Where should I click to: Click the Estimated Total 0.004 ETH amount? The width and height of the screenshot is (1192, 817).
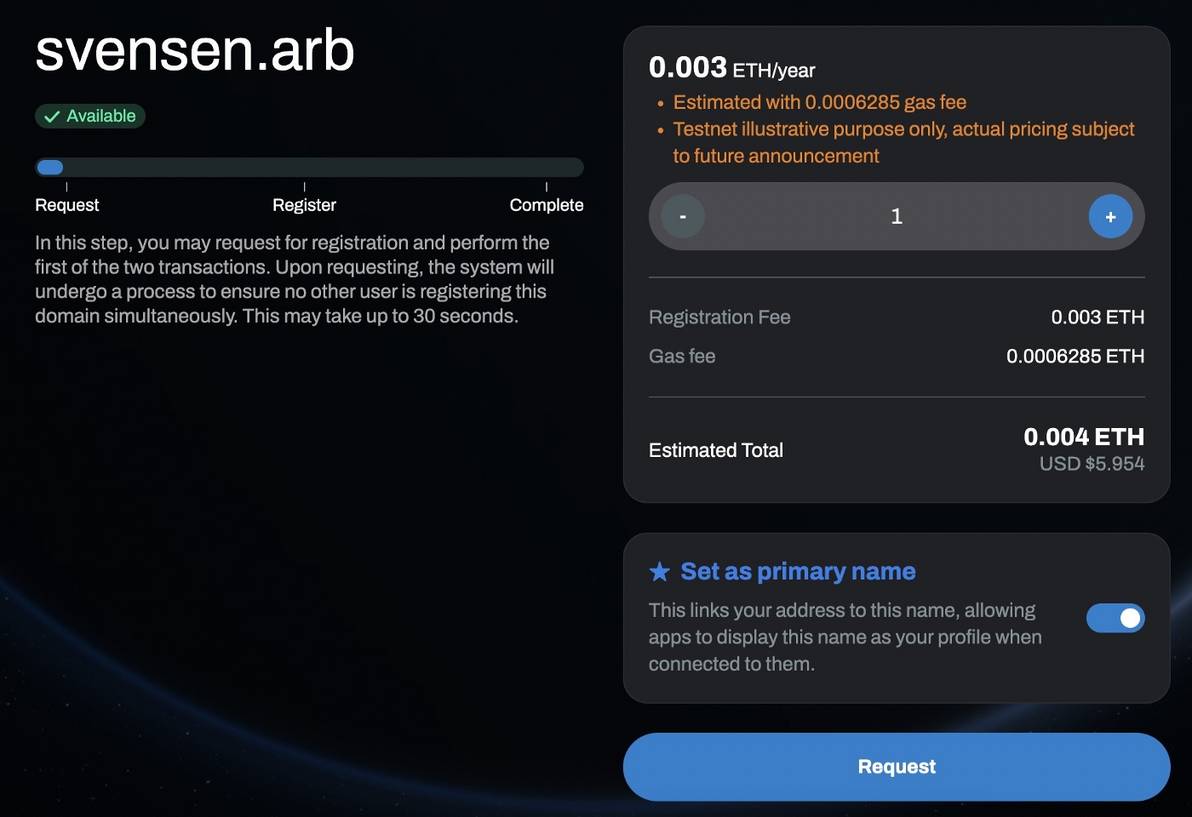(1084, 437)
